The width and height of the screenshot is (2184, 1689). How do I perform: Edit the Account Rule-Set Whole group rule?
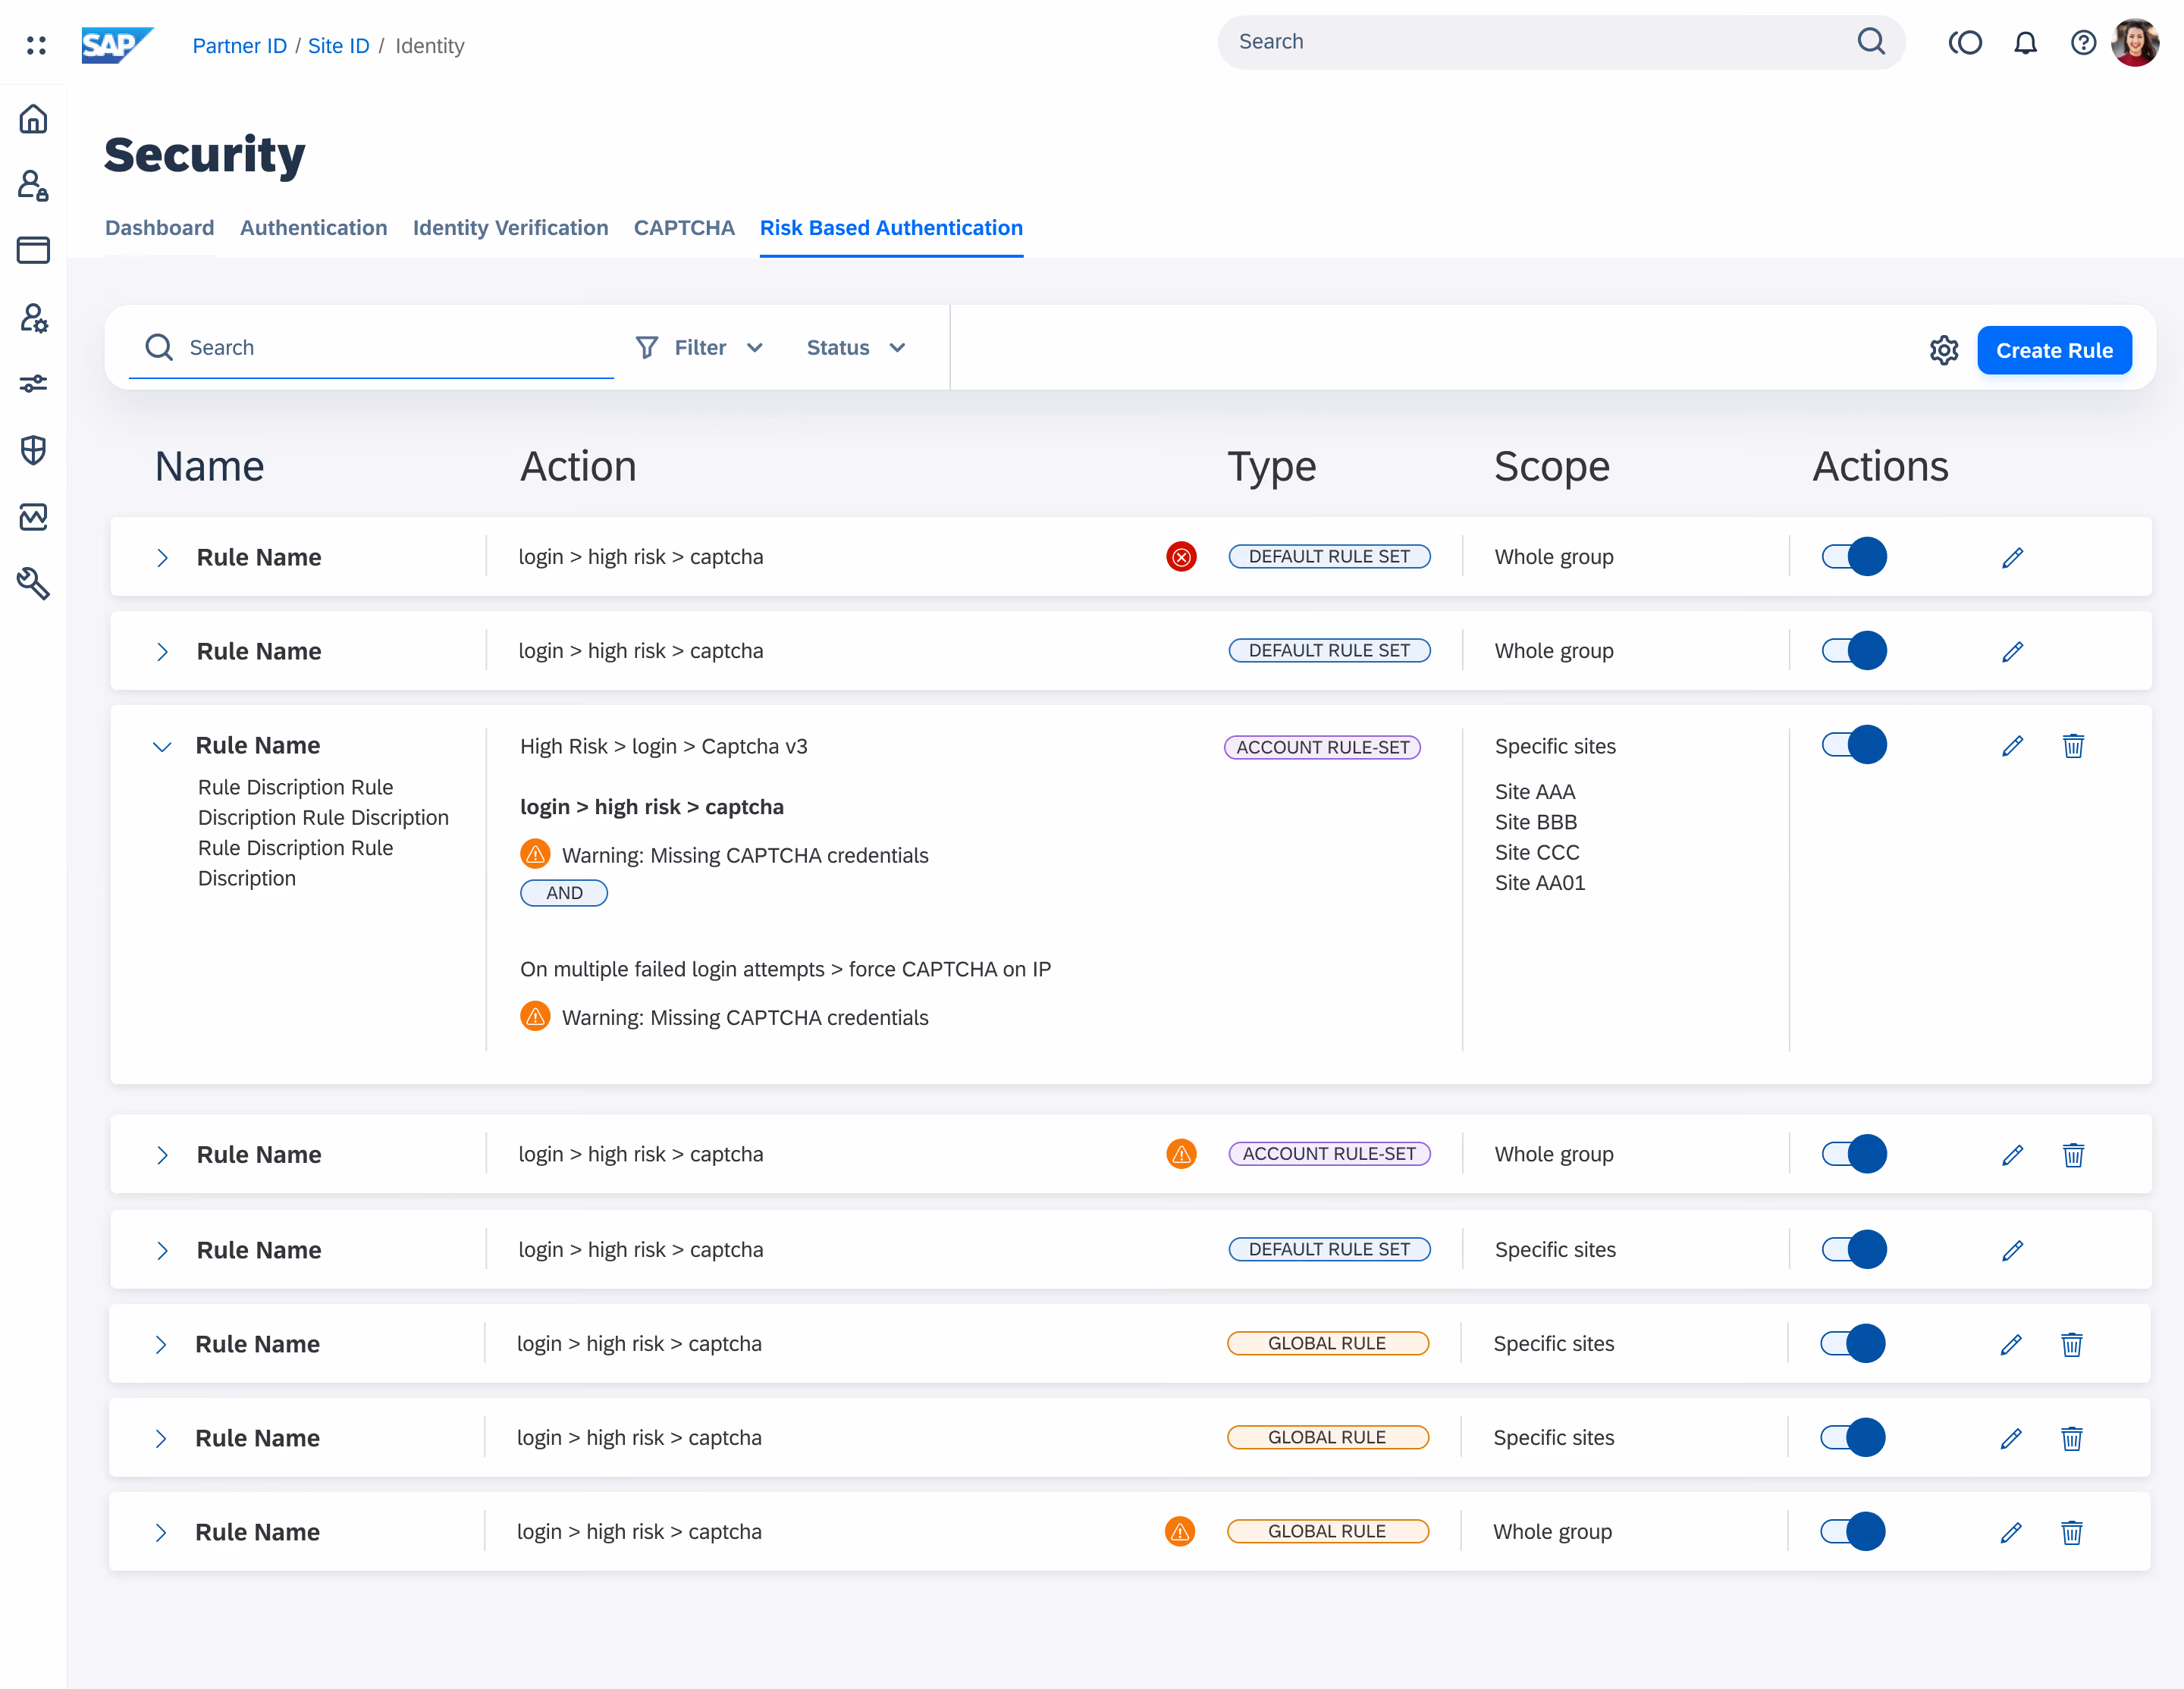[x=2012, y=1155]
